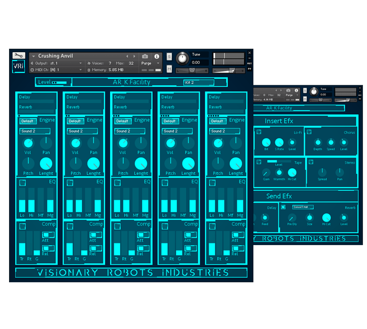Open the MIDI Ch dropdown
The width and height of the screenshot is (367, 329).
click(x=56, y=70)
